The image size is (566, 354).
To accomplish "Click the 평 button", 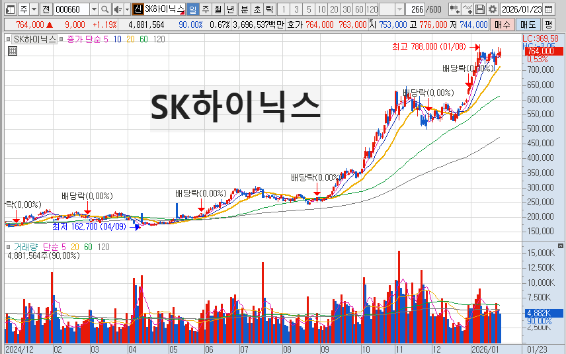I will tap(548, 24).
